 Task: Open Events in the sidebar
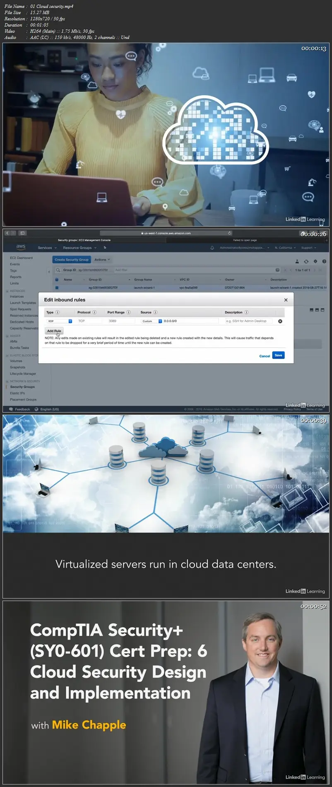coord(15,264)
